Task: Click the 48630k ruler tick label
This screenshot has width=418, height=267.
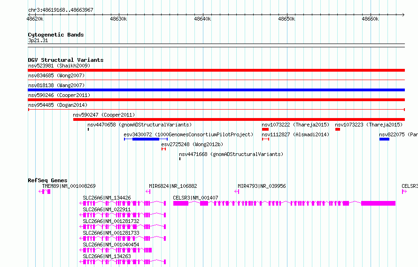Action: pyautogui.click(x=118, y=19)
